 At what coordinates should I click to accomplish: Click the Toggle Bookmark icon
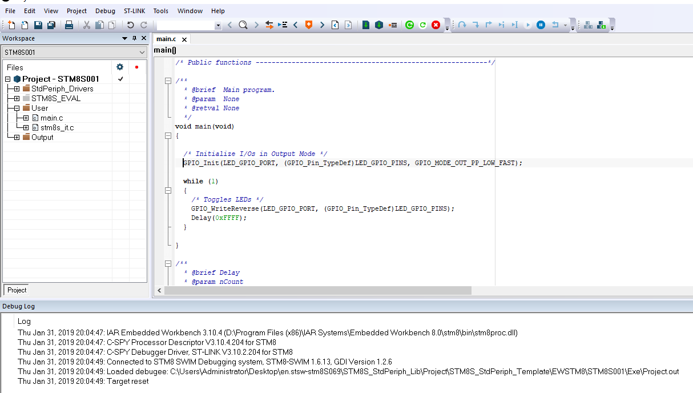tap(309, 25)
